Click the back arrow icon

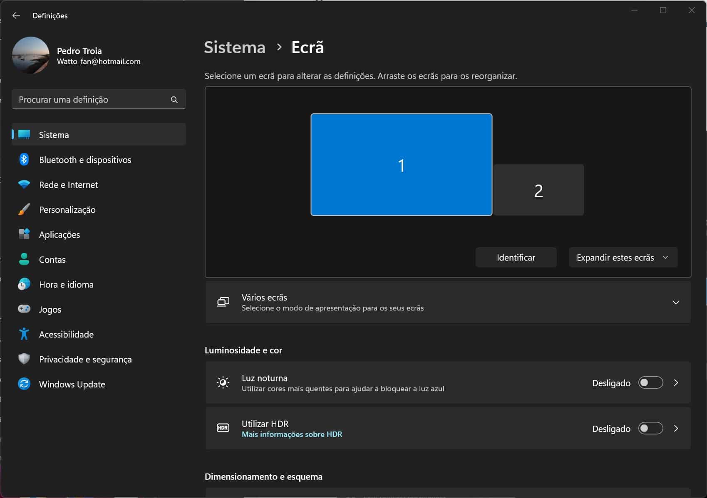tap(16, 15)
